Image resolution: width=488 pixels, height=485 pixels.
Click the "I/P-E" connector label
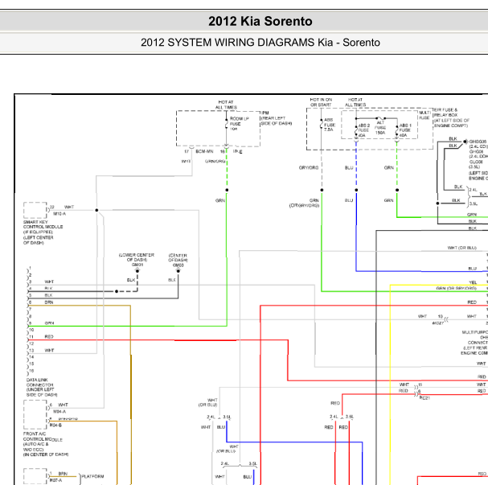click(237, 151)
